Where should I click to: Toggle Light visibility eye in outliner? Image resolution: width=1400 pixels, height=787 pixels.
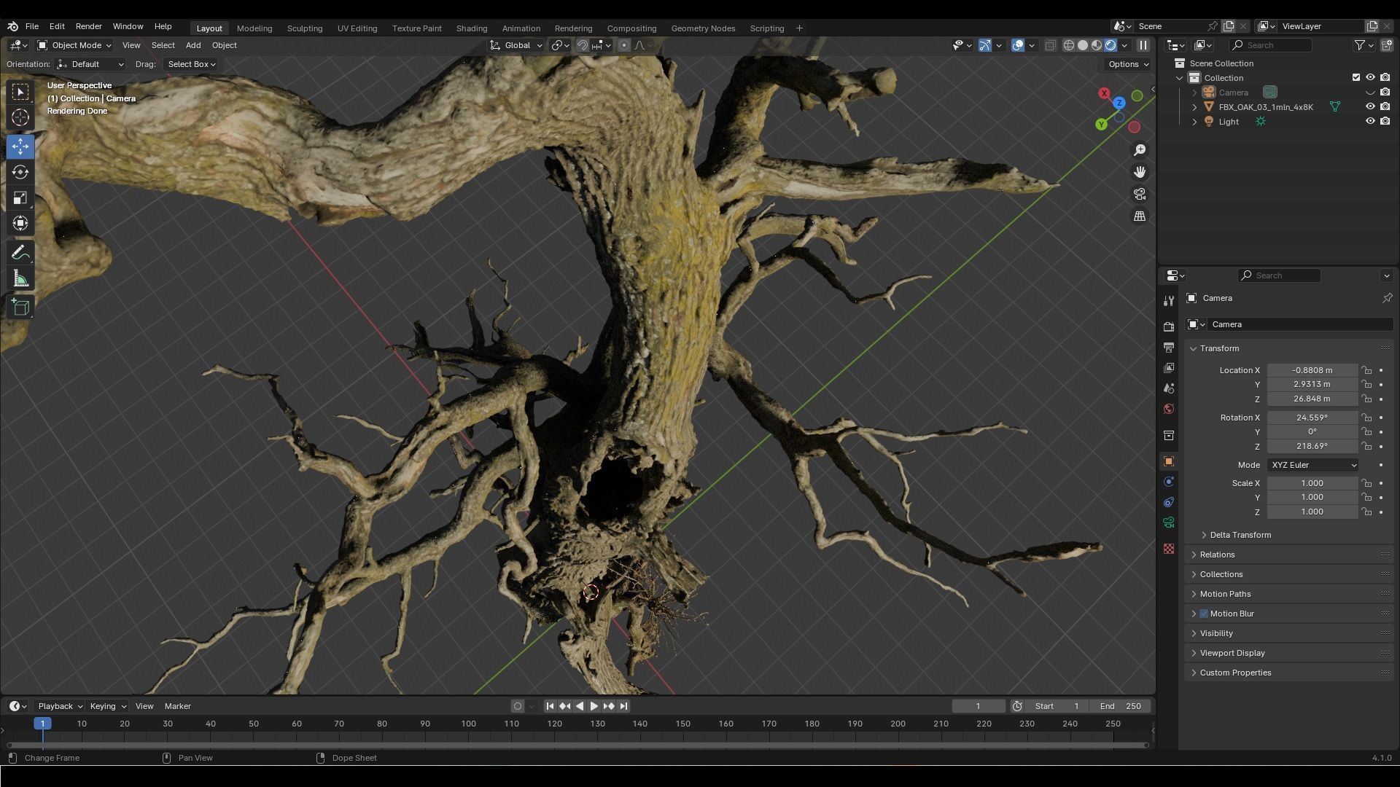[1370, 122]
